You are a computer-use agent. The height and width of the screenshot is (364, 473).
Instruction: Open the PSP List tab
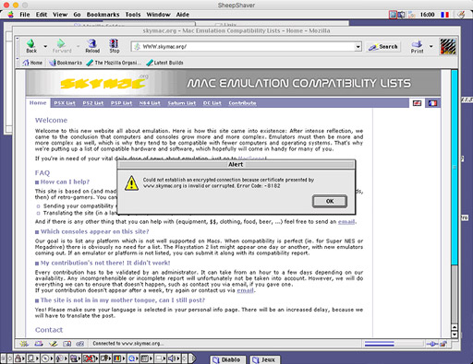(121, 103)
